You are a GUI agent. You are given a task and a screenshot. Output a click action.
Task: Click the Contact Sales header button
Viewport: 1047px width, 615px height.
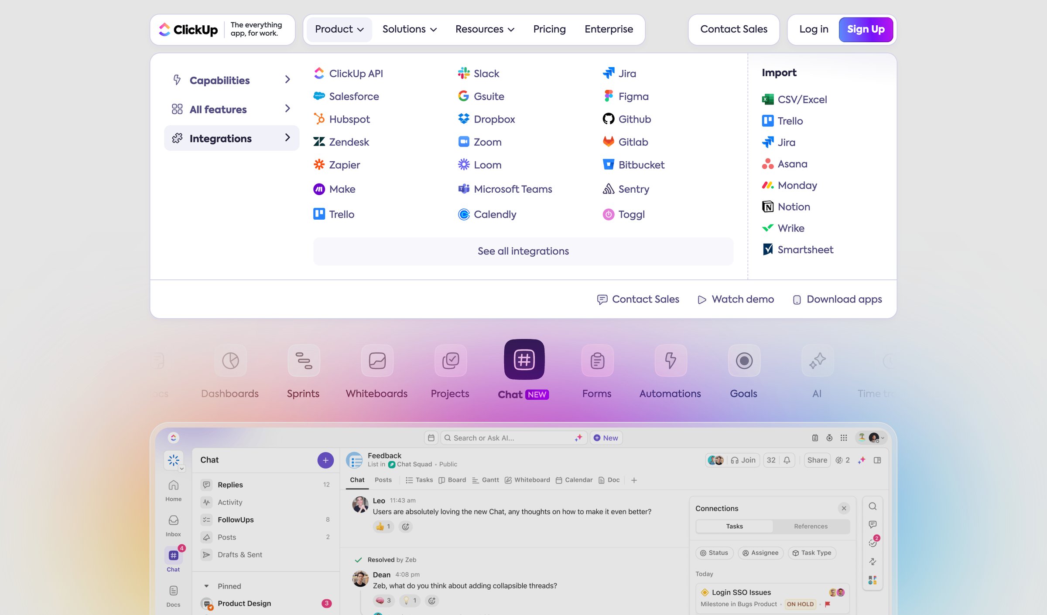[x=734, y=29]
